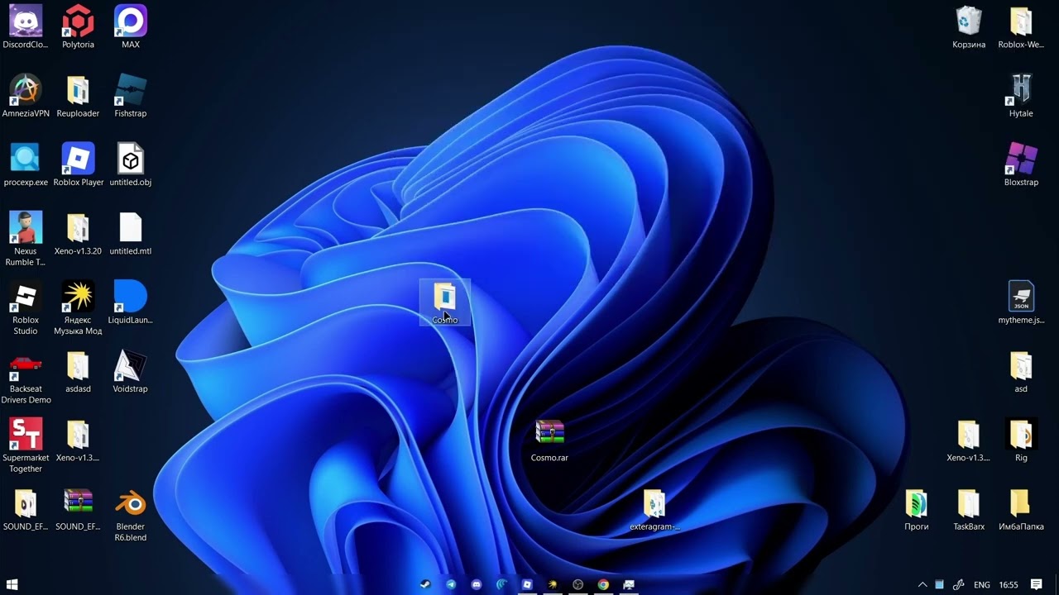Select the Проги folder
The height and width of the screenshot is (595, 1059).
click(x=917, y=509)
